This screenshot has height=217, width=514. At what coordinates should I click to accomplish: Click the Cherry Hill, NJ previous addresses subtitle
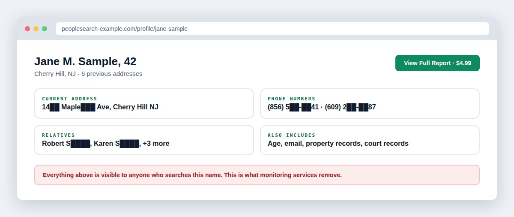click(x=88, y=74)
